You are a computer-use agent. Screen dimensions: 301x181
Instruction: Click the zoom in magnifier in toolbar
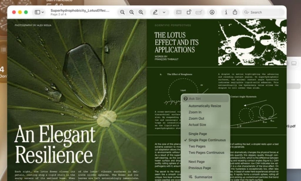[141, 12]
